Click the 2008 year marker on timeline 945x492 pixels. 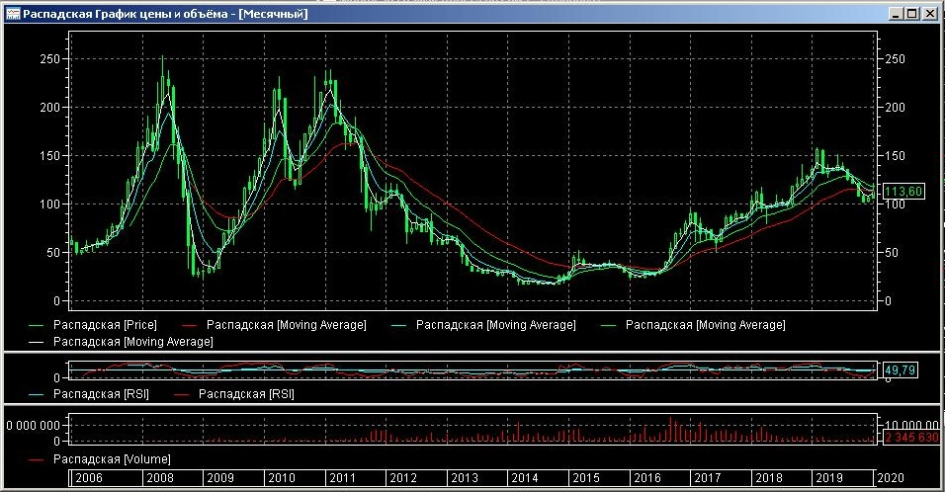point(160,478)
